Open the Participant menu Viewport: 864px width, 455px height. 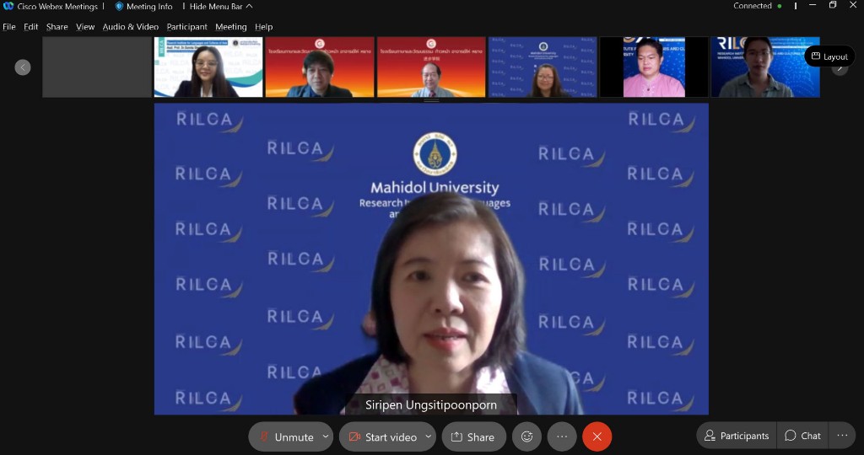(186, 26)
